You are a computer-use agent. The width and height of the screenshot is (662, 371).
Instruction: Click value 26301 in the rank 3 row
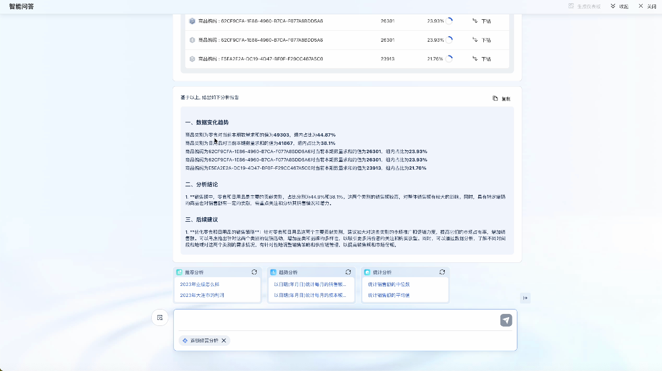click(x=388, y=21)
